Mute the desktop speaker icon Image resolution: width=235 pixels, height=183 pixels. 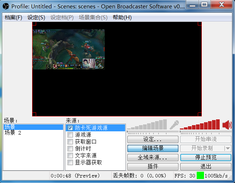[x=227, y=125]
